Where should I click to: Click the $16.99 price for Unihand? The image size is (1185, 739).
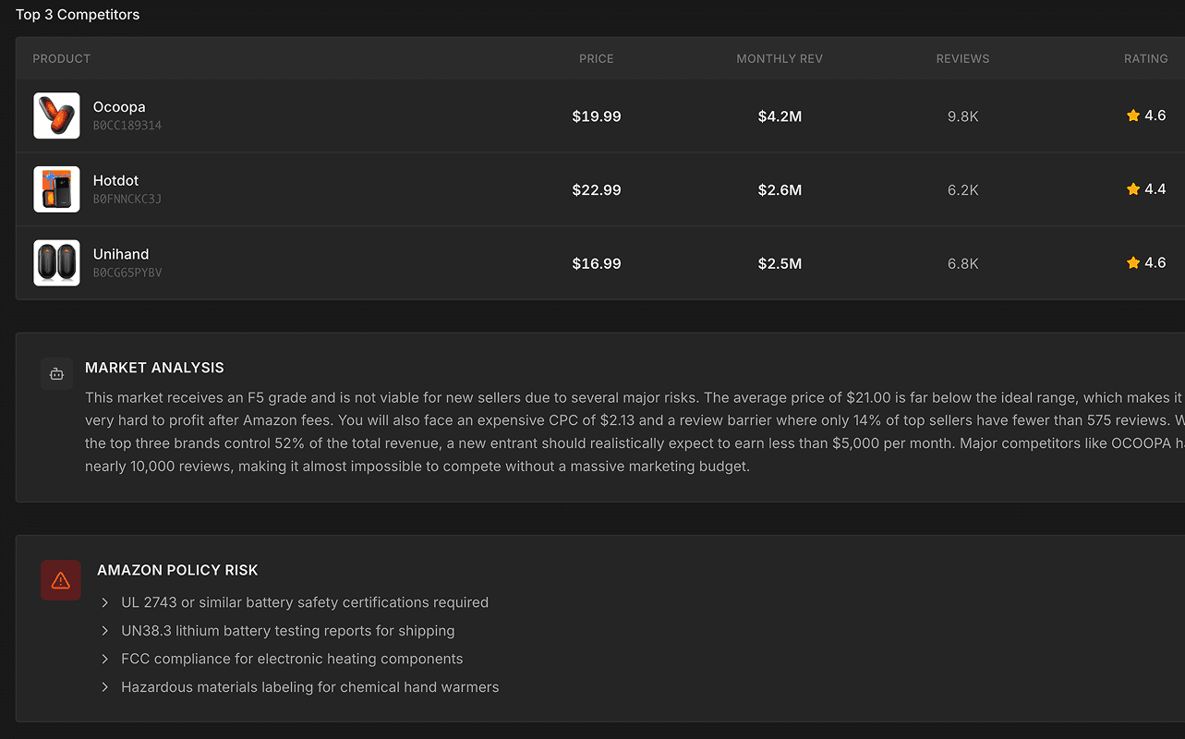tap(597, 264)
